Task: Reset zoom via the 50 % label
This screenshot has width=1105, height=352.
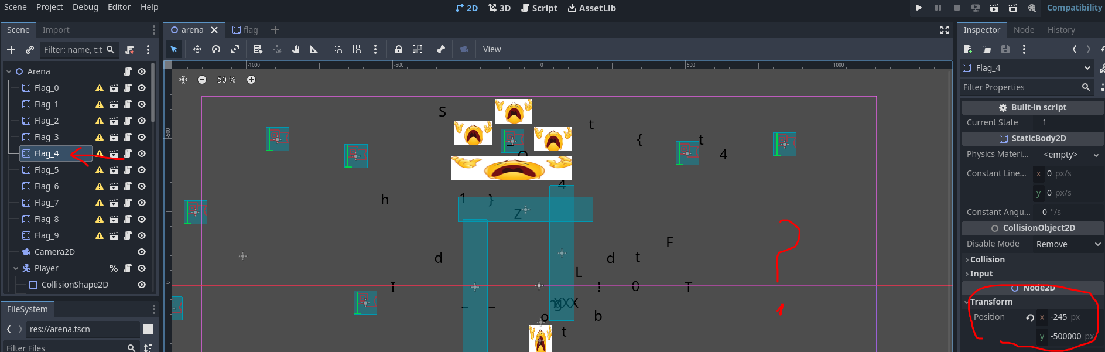Action: pos(226,80)
